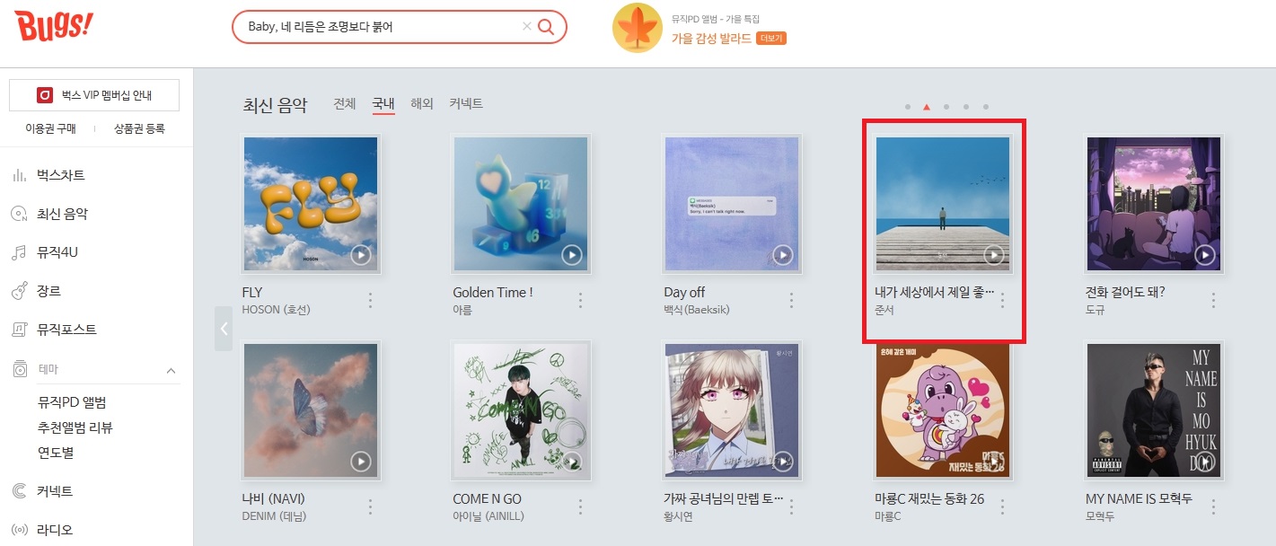Click 벅스 VIP 멤버십 안내 button
Screen dimensions: 1276x546
tap(94, 95)
